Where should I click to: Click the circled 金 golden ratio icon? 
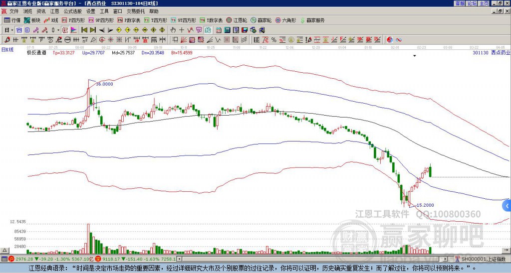[x=291, y=40]
